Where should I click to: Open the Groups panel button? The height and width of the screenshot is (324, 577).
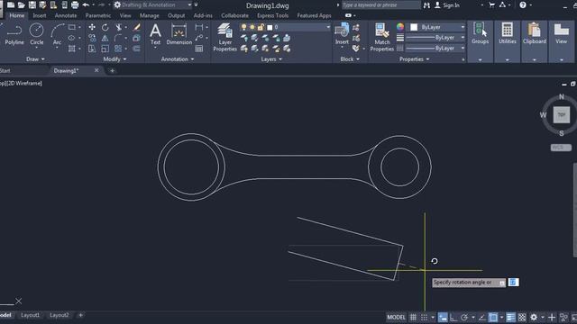click(x=481, y=41)
